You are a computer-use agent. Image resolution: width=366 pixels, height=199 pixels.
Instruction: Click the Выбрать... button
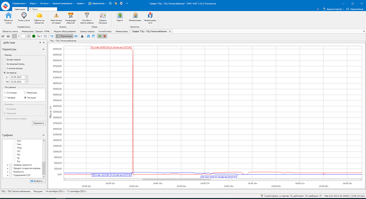[x=38, y=181]
